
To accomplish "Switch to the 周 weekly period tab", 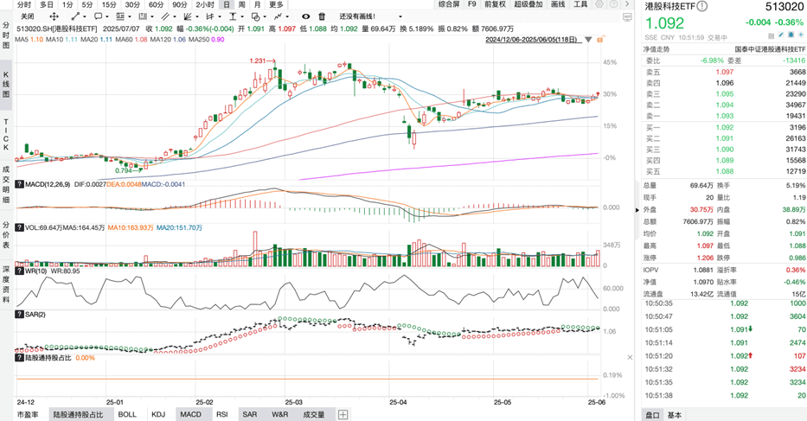I will 242,4.
